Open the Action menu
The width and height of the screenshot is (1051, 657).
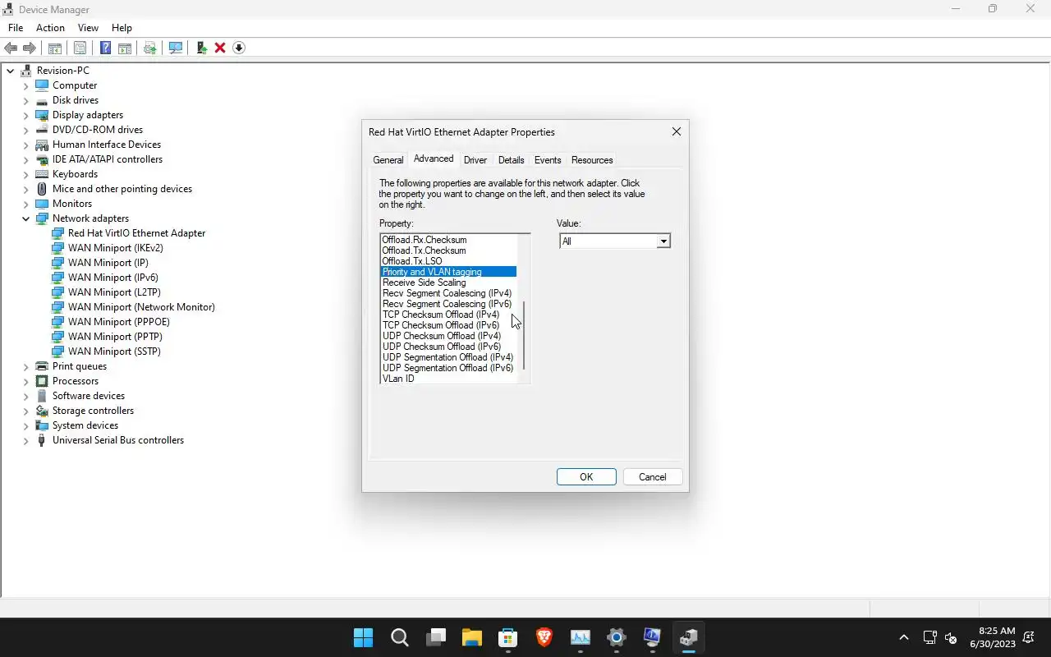(50, 27)
